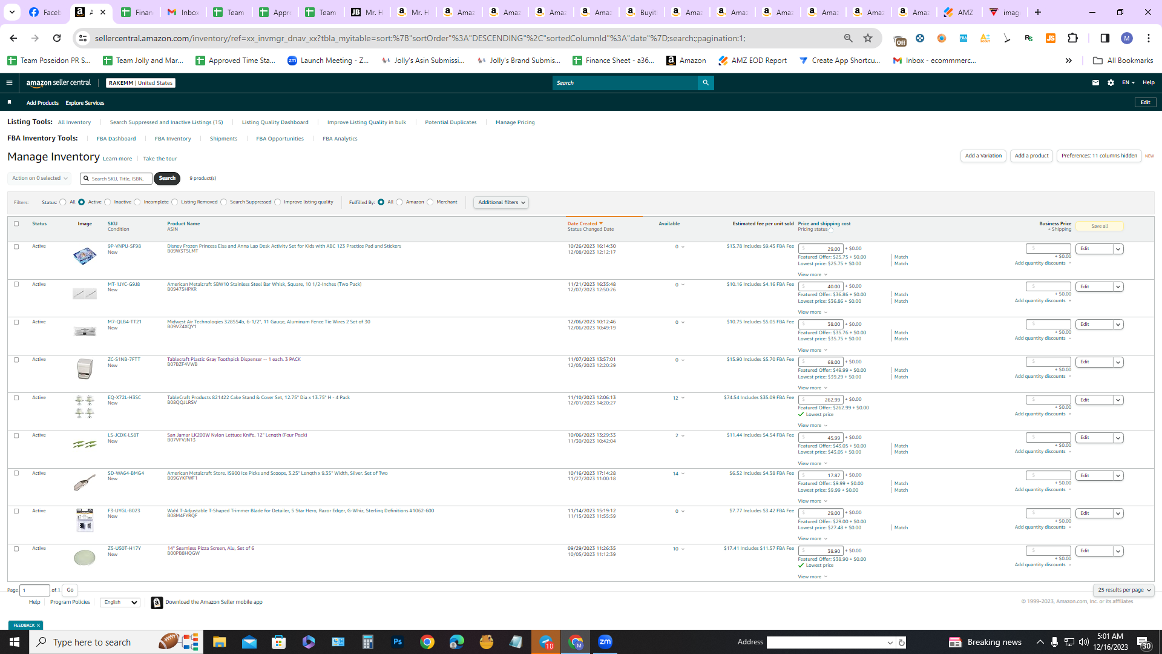This screenshot has width=1162, height=654.
Task: Open the settings gear icon
Action: coord(1111,83)
